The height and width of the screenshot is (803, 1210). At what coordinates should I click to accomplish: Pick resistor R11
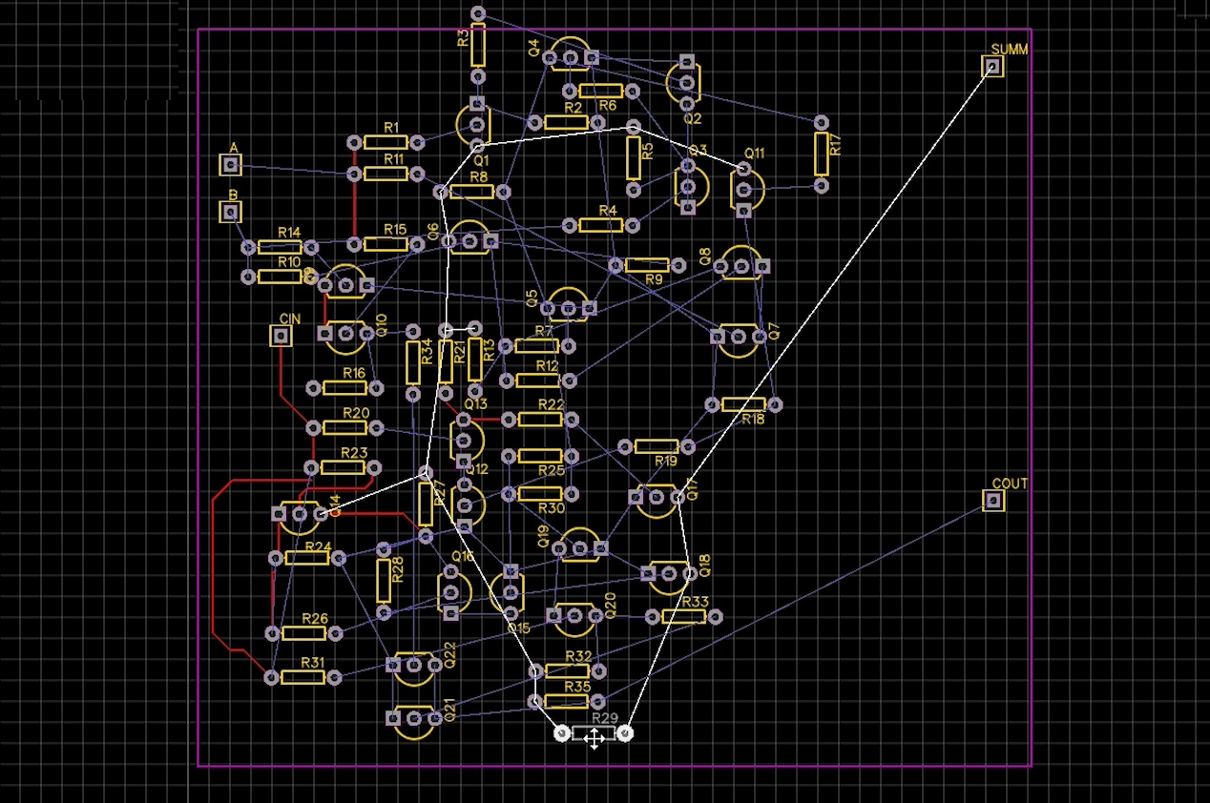click(386, 174)
